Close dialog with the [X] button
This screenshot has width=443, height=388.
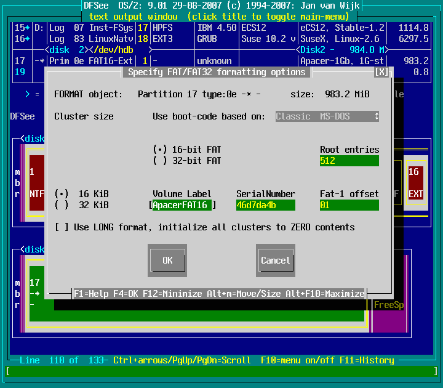pos(381,72)
